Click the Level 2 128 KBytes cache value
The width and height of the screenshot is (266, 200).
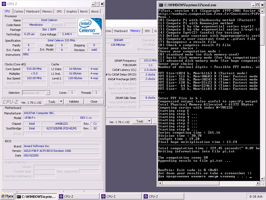coord(75,78)
